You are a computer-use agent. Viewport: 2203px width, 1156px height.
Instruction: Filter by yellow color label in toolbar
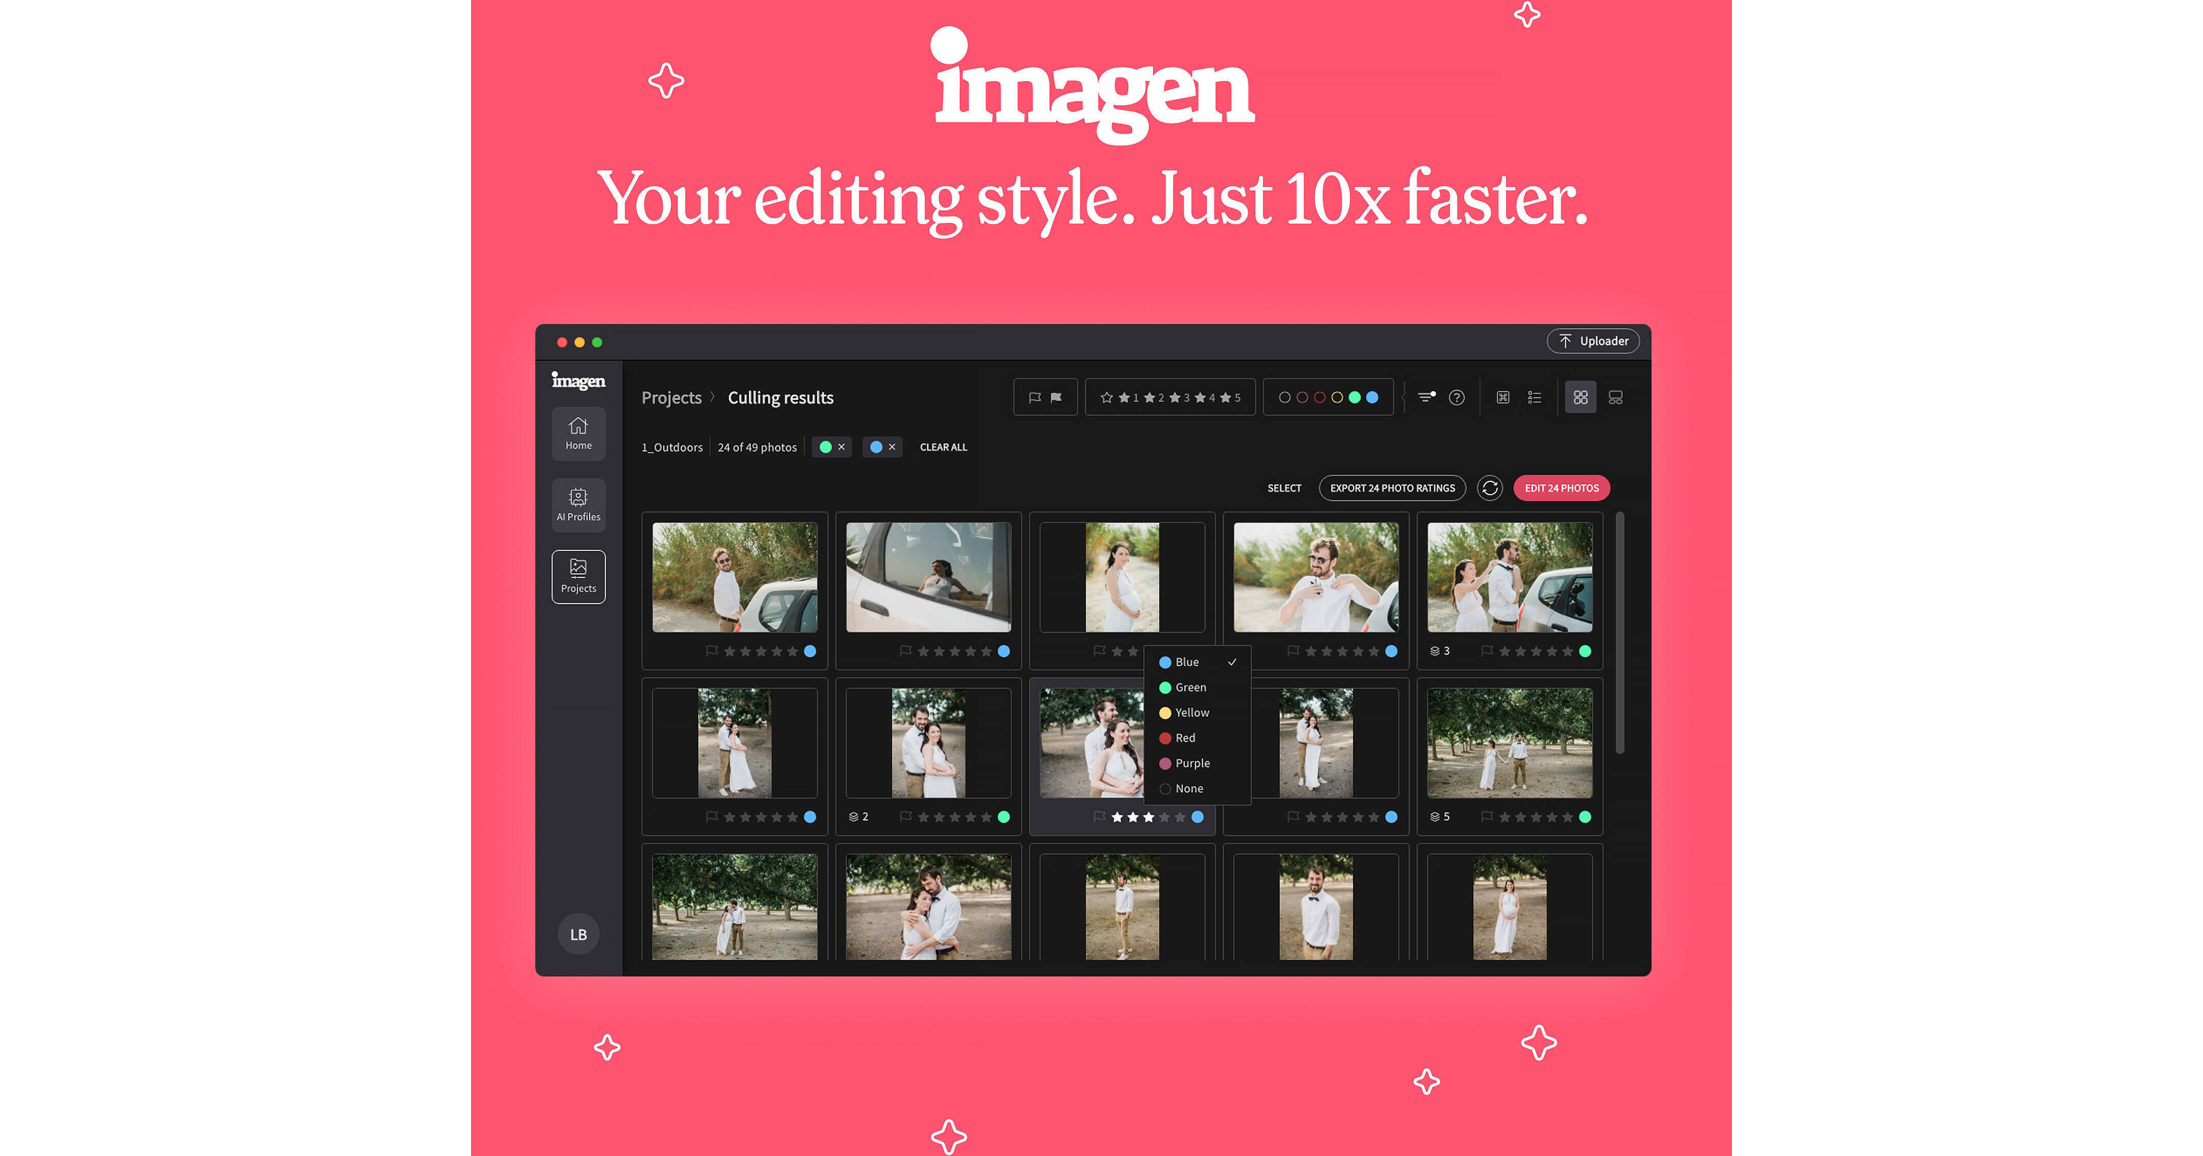pyautogui.click(x=1338, y=397)
